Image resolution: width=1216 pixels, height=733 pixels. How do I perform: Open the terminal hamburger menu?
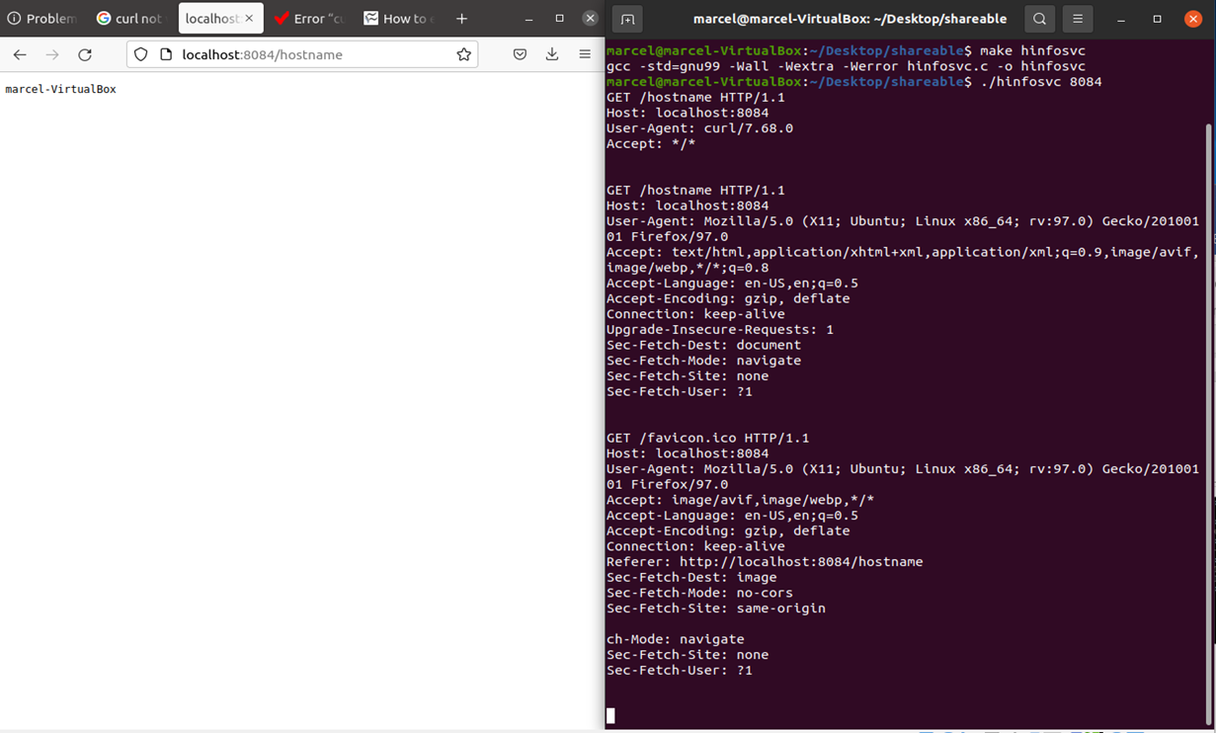click(x=1077, y=19)
